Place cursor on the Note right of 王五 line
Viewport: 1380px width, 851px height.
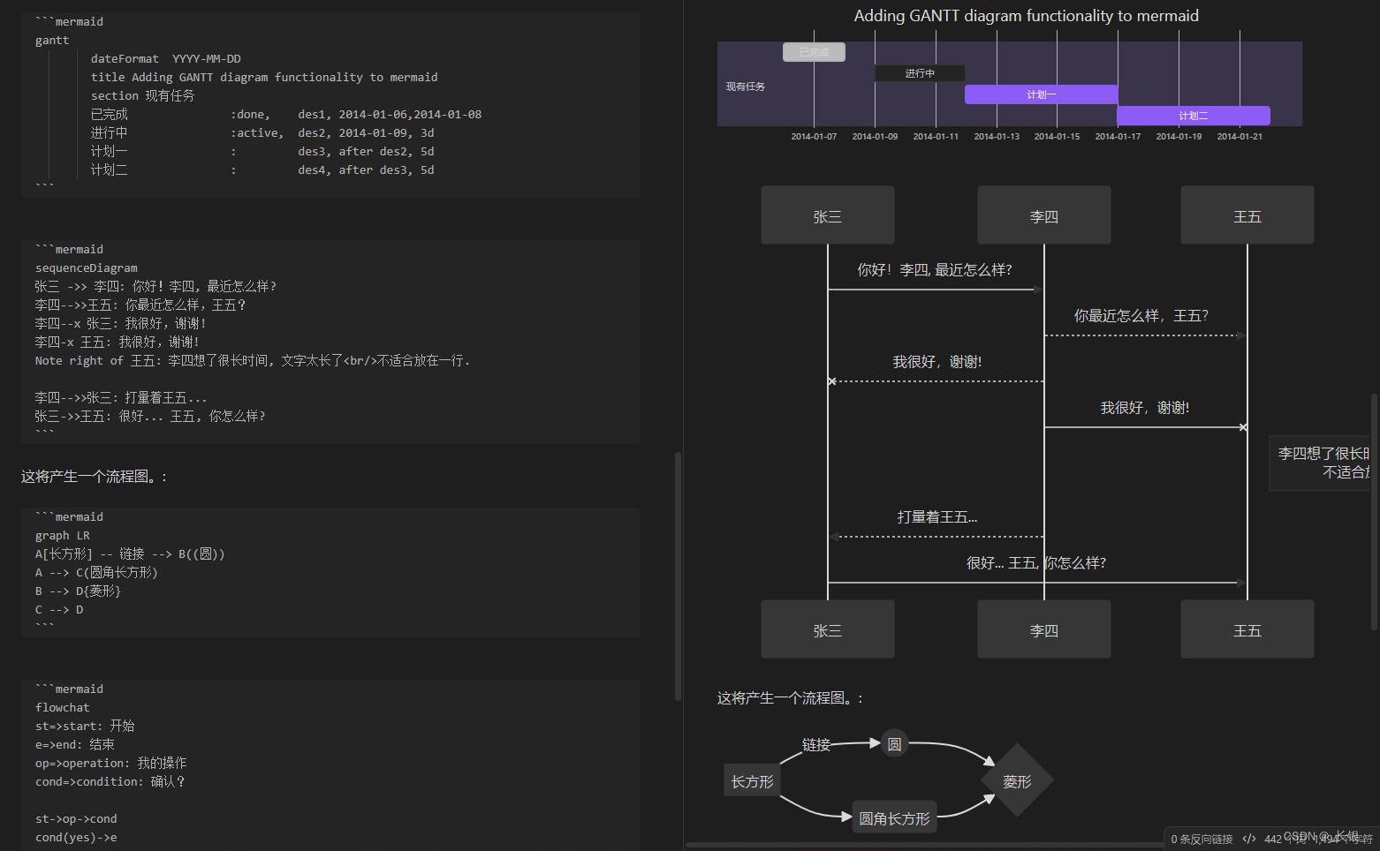tap(253, 361)
